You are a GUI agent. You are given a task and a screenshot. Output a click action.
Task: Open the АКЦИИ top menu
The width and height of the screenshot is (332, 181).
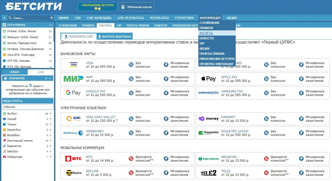coord(232,18)
